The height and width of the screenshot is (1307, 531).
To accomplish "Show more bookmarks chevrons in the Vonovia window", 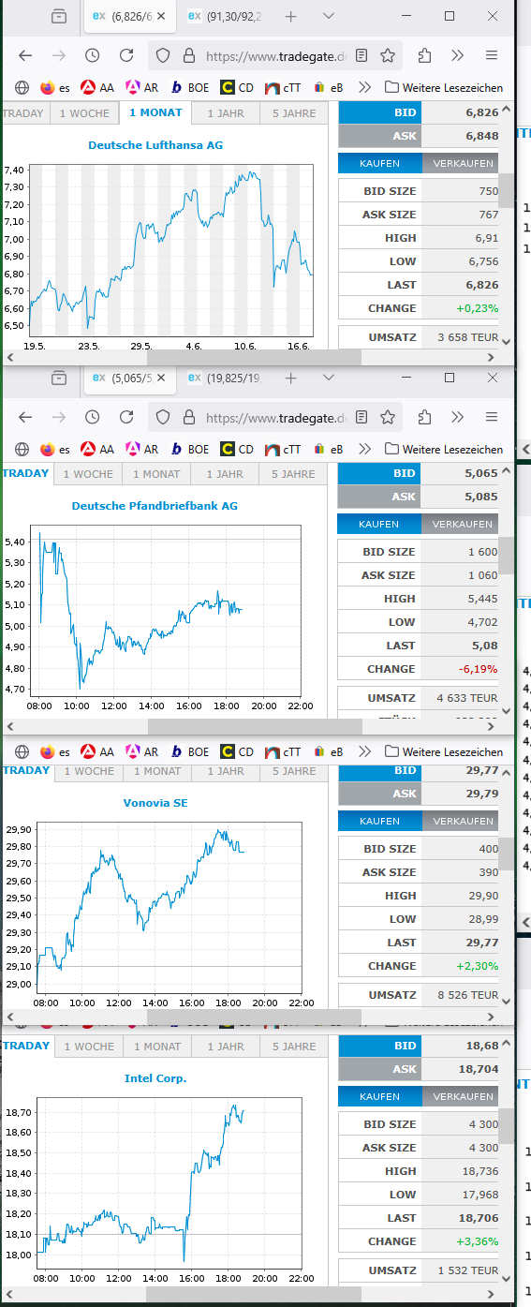I will (x=365, y=751).
